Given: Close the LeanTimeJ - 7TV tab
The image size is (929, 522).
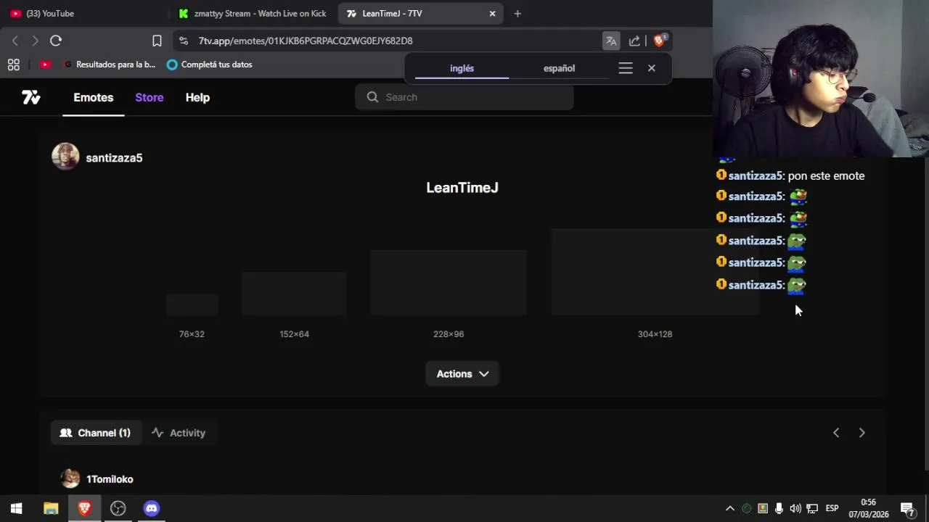Looking at the screenshot, I should (x=492, y=13).
